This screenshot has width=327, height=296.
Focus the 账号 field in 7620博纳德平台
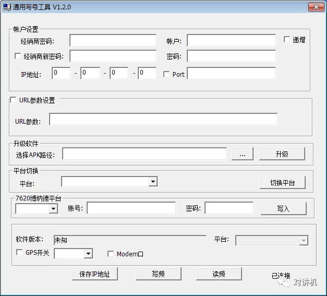point(131,208)
